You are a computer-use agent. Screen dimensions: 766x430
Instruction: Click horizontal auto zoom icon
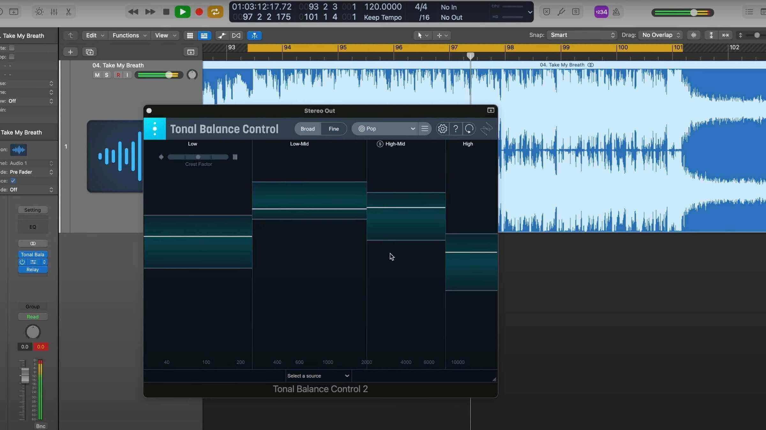click(x=725, y=35)
